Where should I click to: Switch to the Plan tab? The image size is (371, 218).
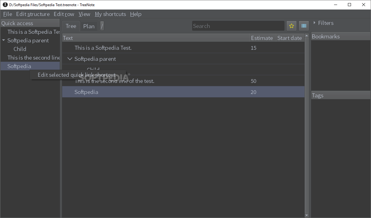pos(89,26)
